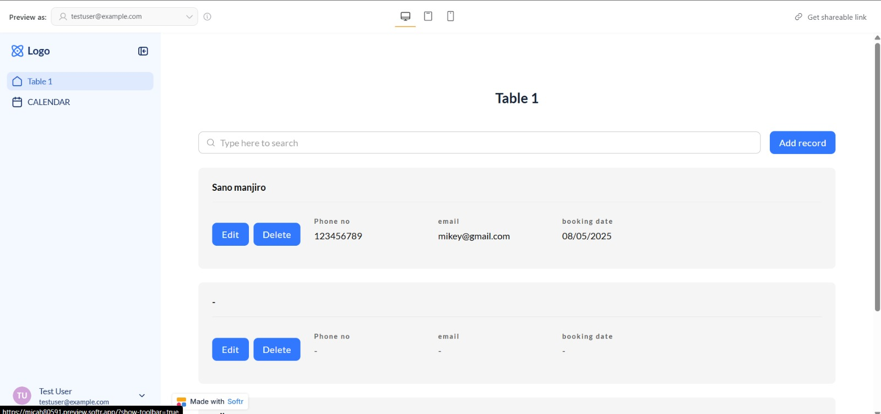This screenshot has width=881, height=414.
Task: Click the magnifier icon in the search bar
Action: coord(211,143)
